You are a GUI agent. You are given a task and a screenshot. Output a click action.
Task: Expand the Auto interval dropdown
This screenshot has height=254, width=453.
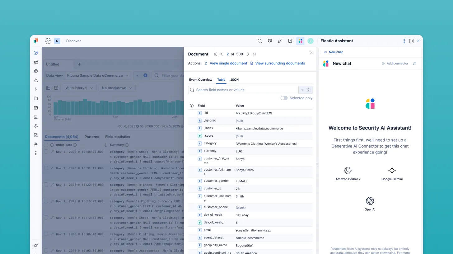click(x=79, y=88)
